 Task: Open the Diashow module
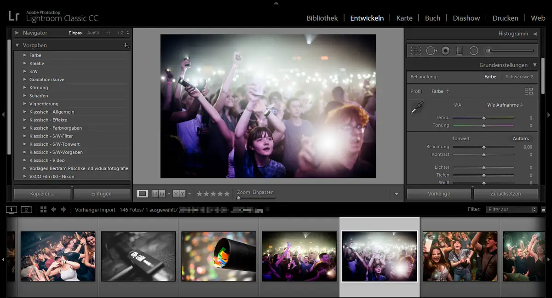[x=466, y=18]
